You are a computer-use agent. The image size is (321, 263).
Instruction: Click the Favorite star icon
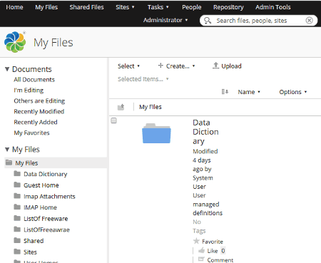click(x=196, y=241)
